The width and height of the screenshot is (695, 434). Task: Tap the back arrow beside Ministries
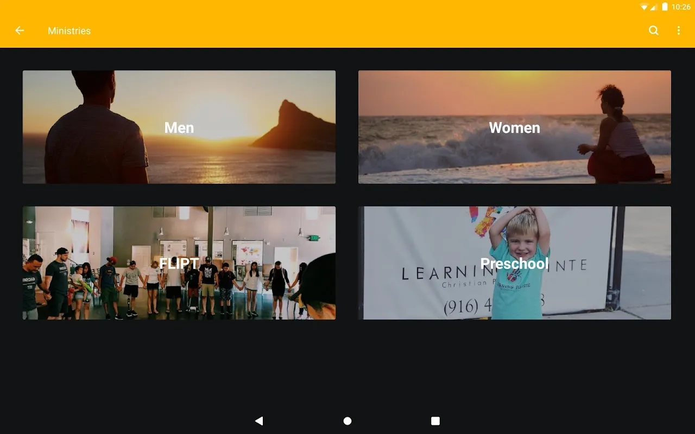(20, 31)
